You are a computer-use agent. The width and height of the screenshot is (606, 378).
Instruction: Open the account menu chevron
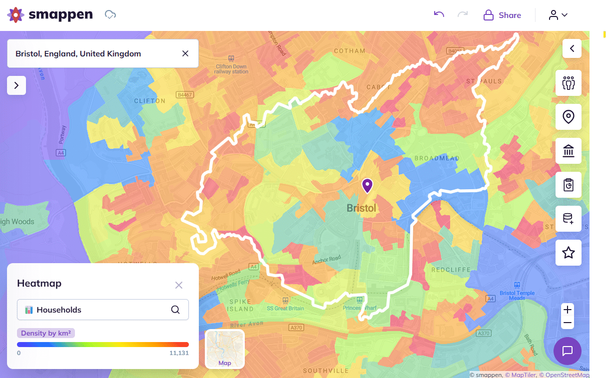(x=564, y=15)
